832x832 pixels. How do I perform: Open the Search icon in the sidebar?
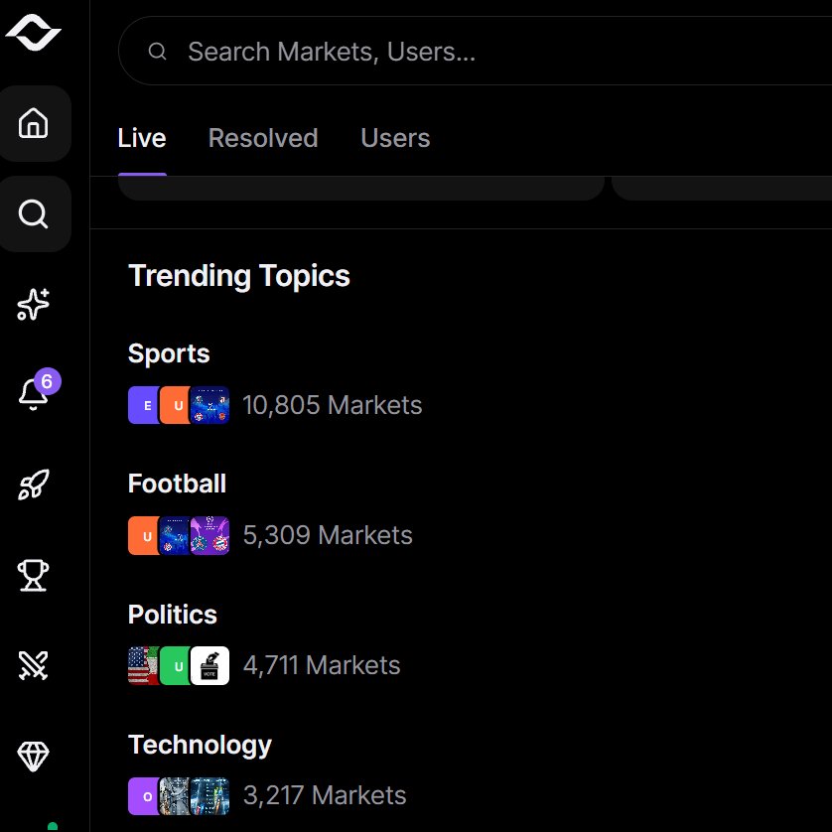34,213
